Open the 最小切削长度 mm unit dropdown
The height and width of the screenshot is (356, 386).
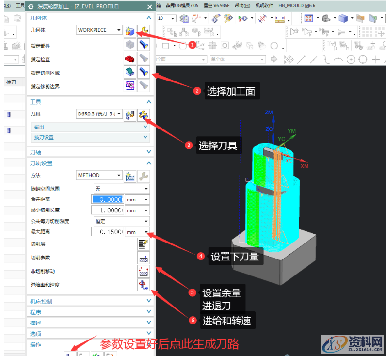point(137,210)
